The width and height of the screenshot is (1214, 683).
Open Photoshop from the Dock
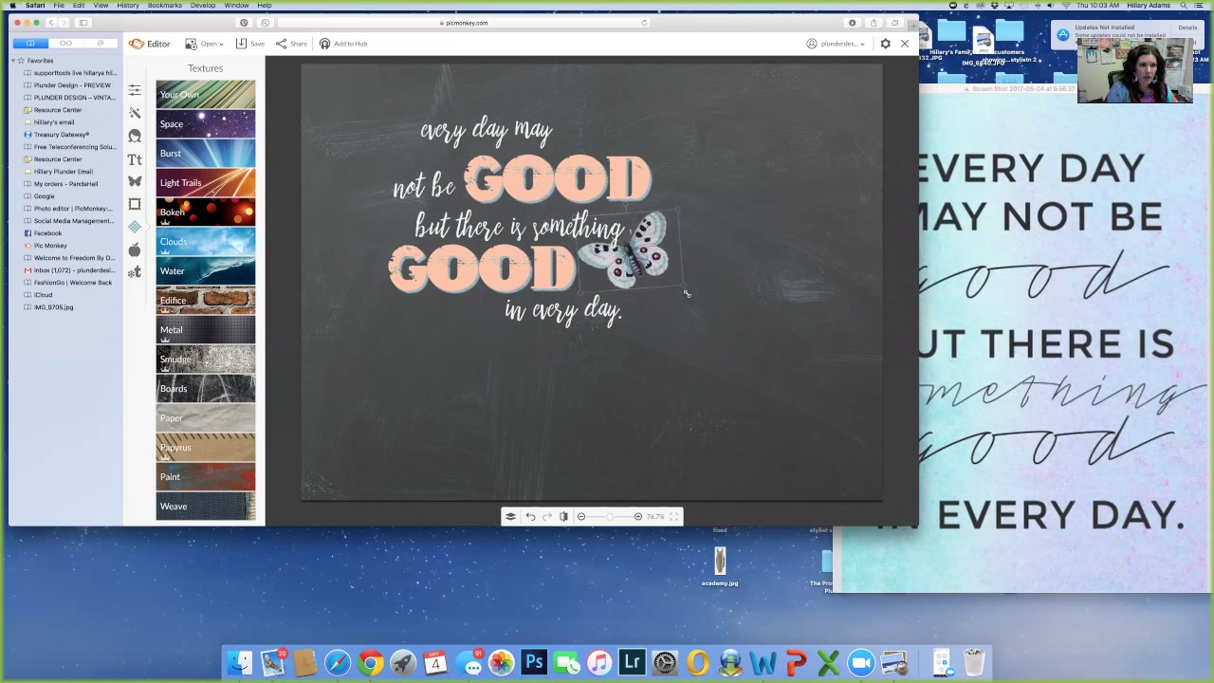534,662
